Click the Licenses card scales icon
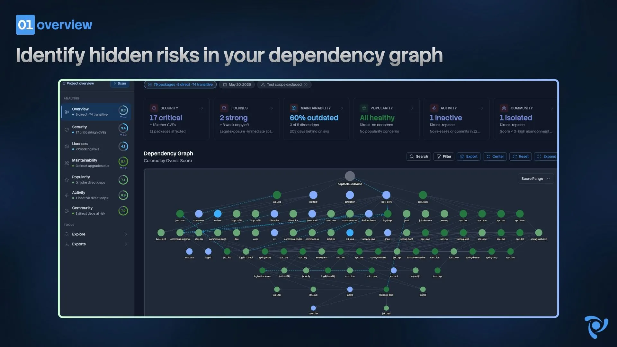This screenshot has width=617, height=347. (x=224, y=108)
